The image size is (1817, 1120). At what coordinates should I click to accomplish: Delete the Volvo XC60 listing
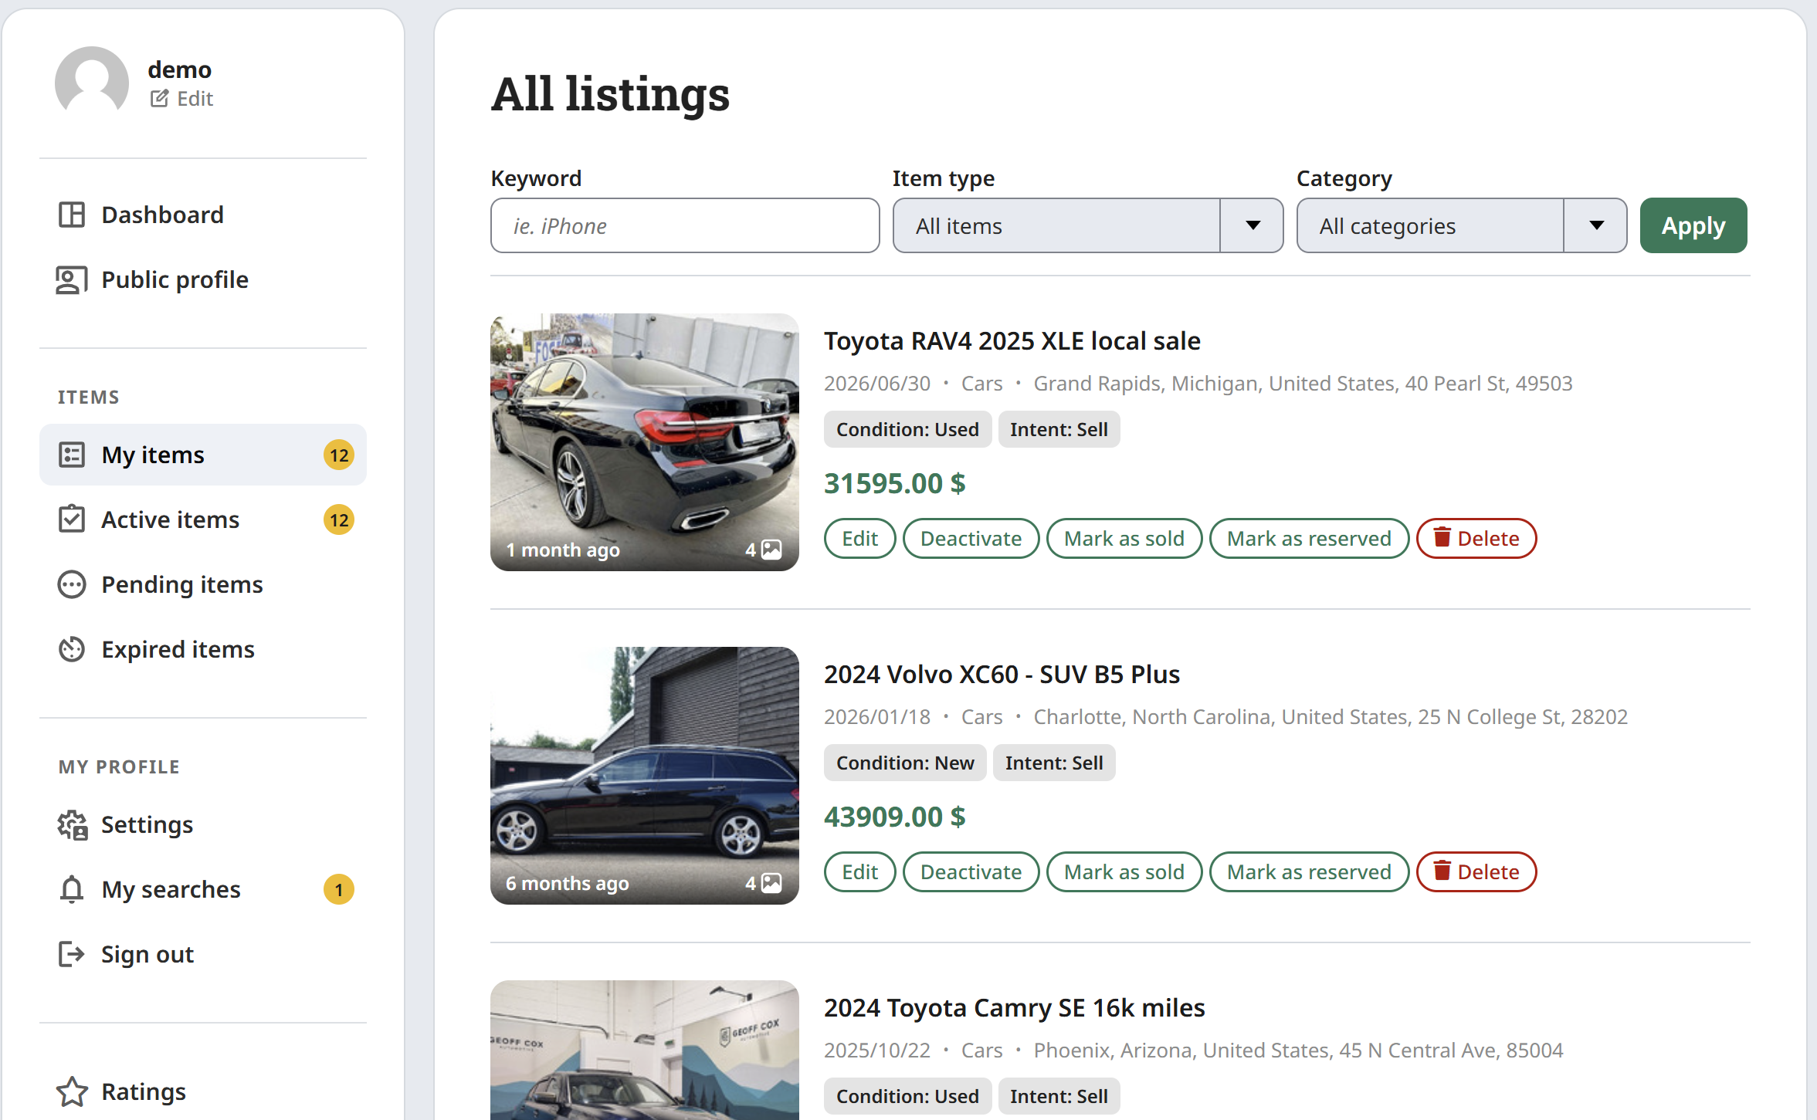pos(1476,871)
